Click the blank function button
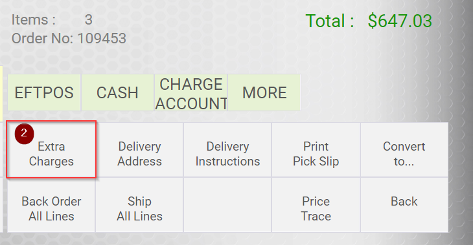Screen dimensions: 473x245 pos(227,205)
